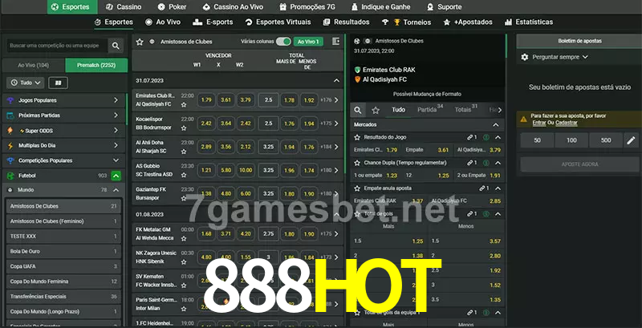This screenshot has width=642, height=328.
Task: Open Transferências Especiais league
Action: tap(63, 297)
